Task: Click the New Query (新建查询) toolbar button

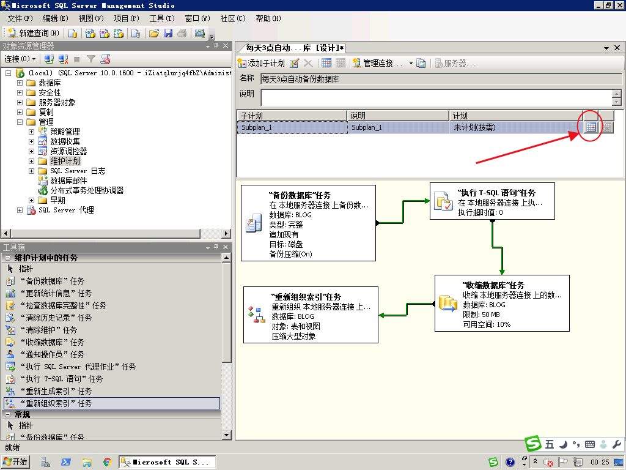Action: [x=34, y=33]
